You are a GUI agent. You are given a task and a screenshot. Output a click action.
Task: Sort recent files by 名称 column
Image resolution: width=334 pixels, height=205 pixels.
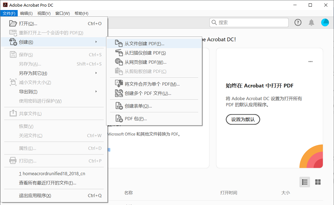tap(128, 193)
